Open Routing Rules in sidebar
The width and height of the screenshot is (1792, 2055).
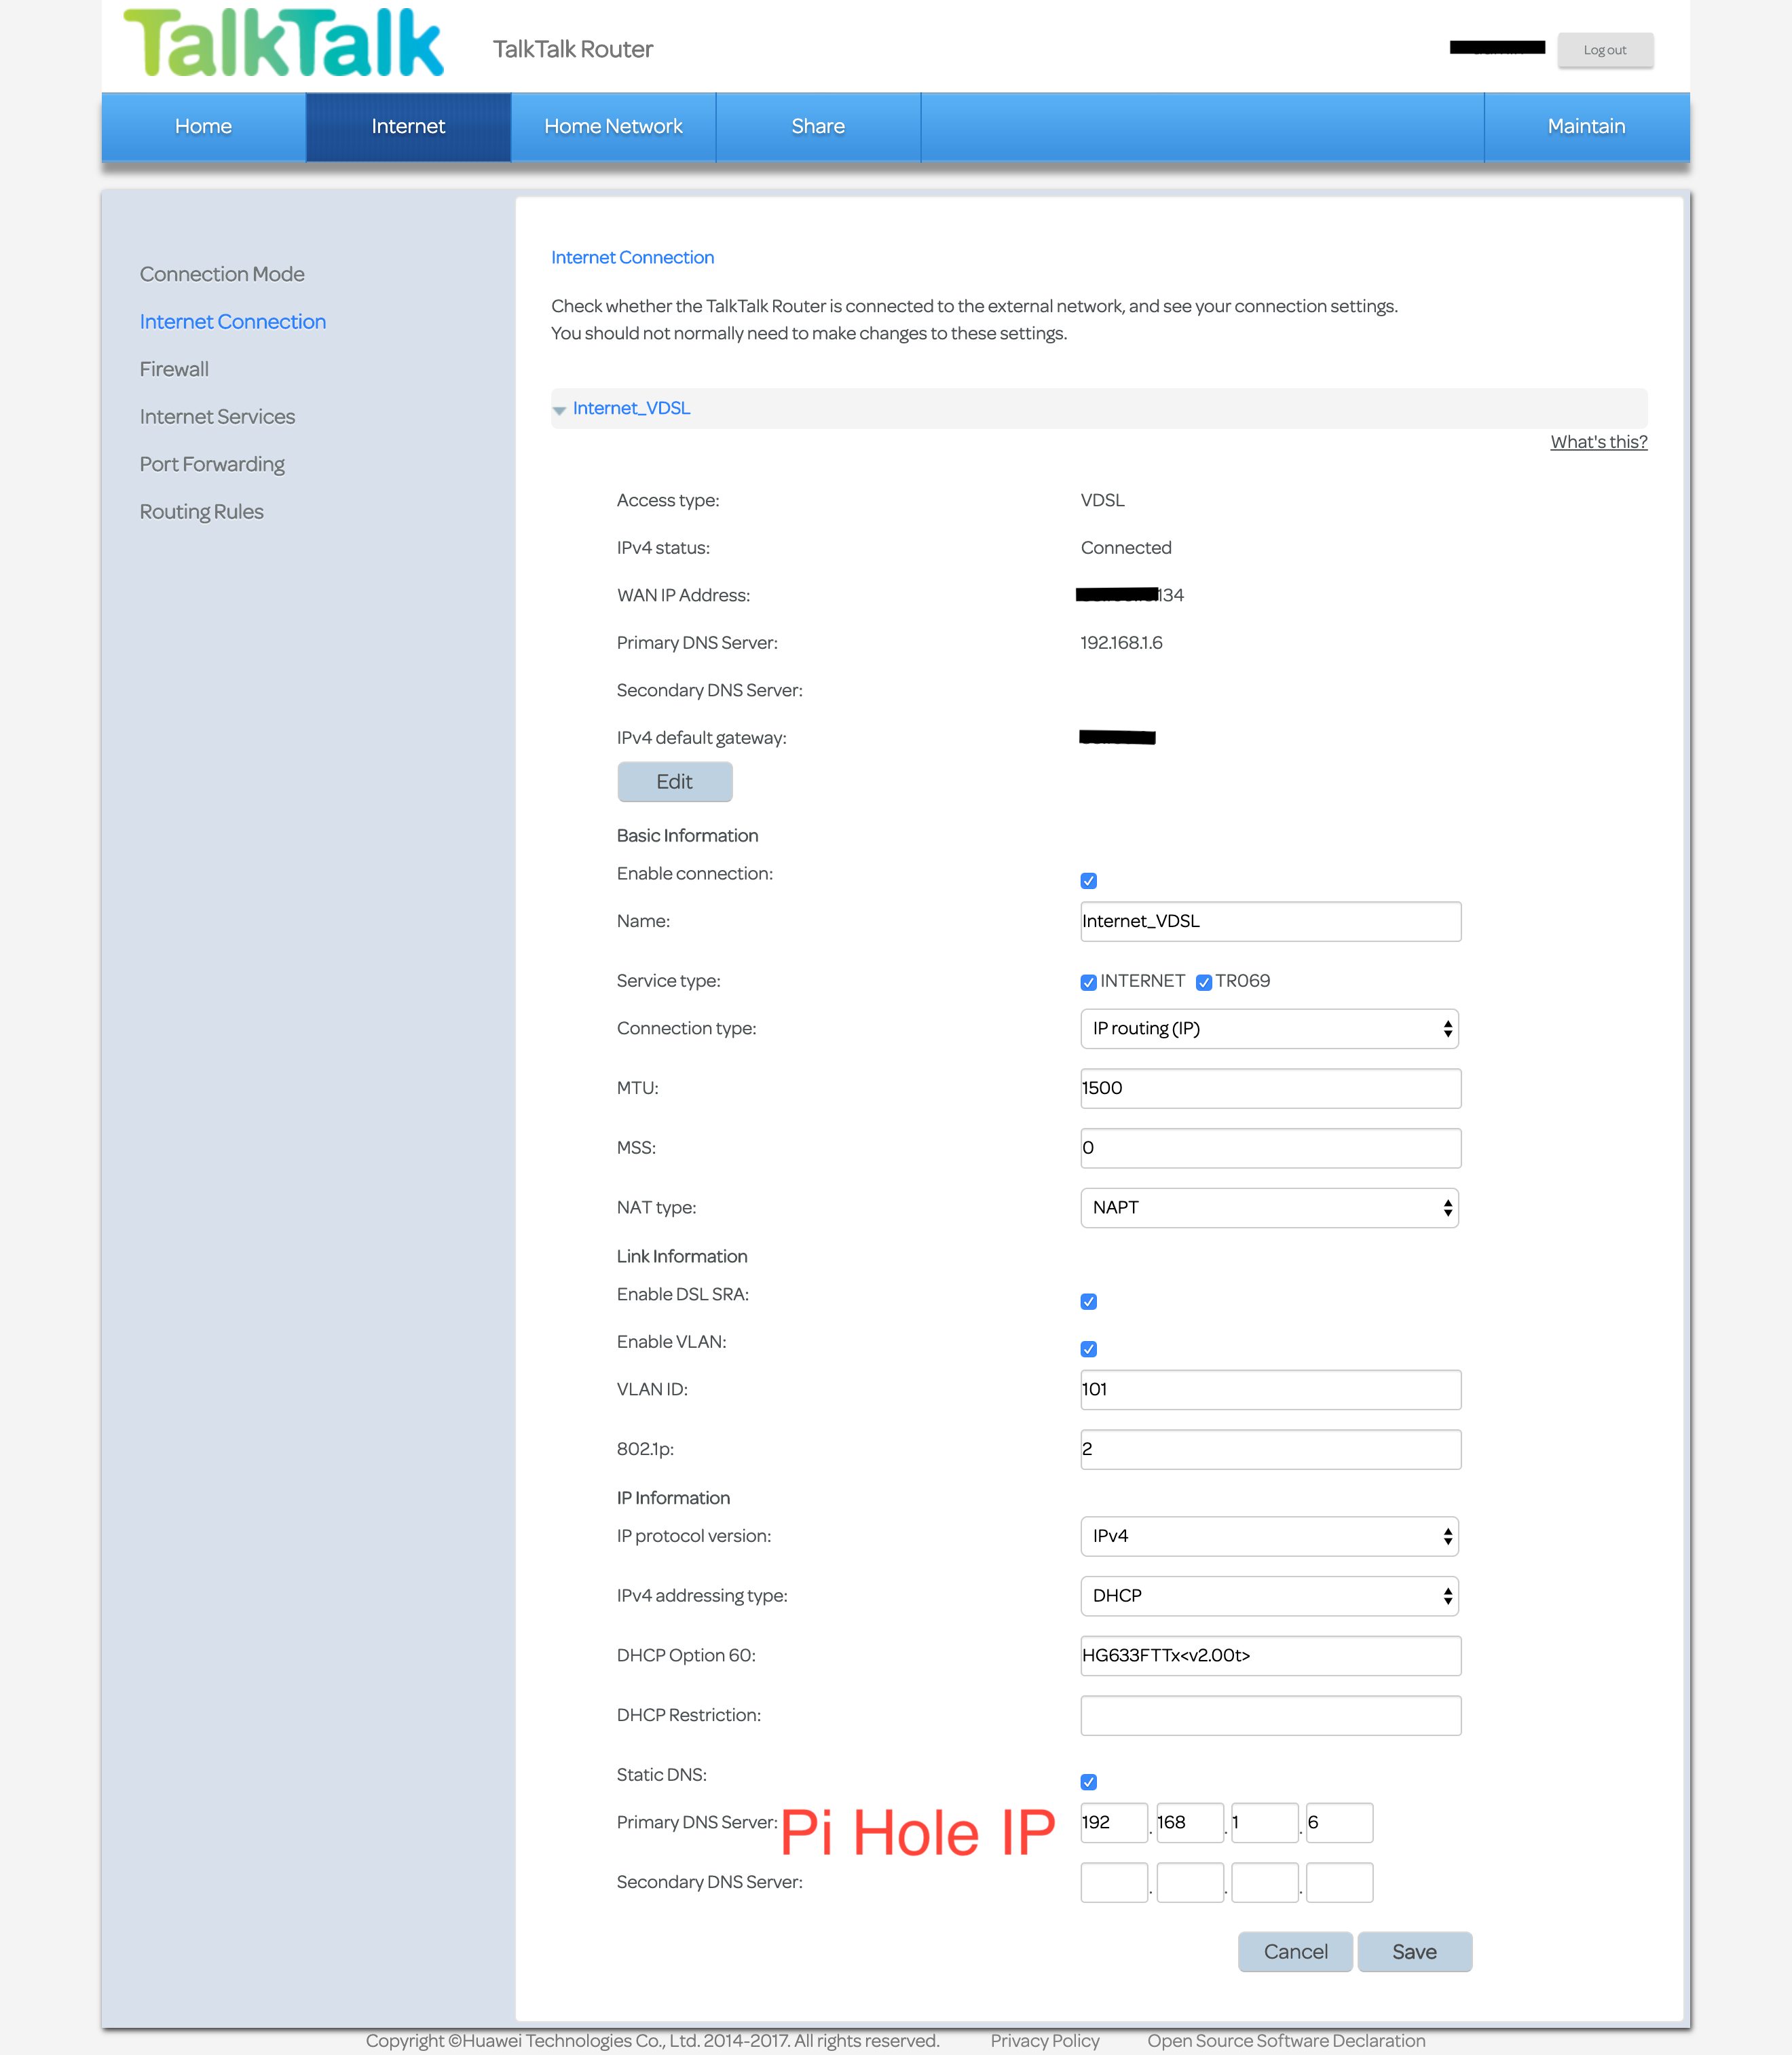coord(202,512)
